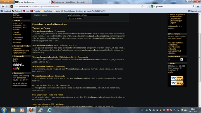
Task: Click the browser forward arrow
Action: (x=6, y=6)
